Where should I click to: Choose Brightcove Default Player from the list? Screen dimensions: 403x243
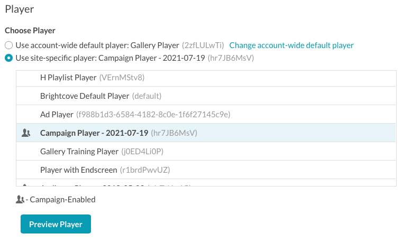click(x=206, y=96)
